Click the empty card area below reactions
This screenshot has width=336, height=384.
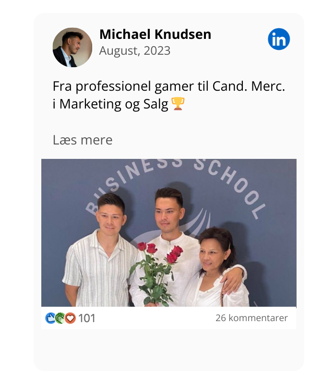pos(169,350)
